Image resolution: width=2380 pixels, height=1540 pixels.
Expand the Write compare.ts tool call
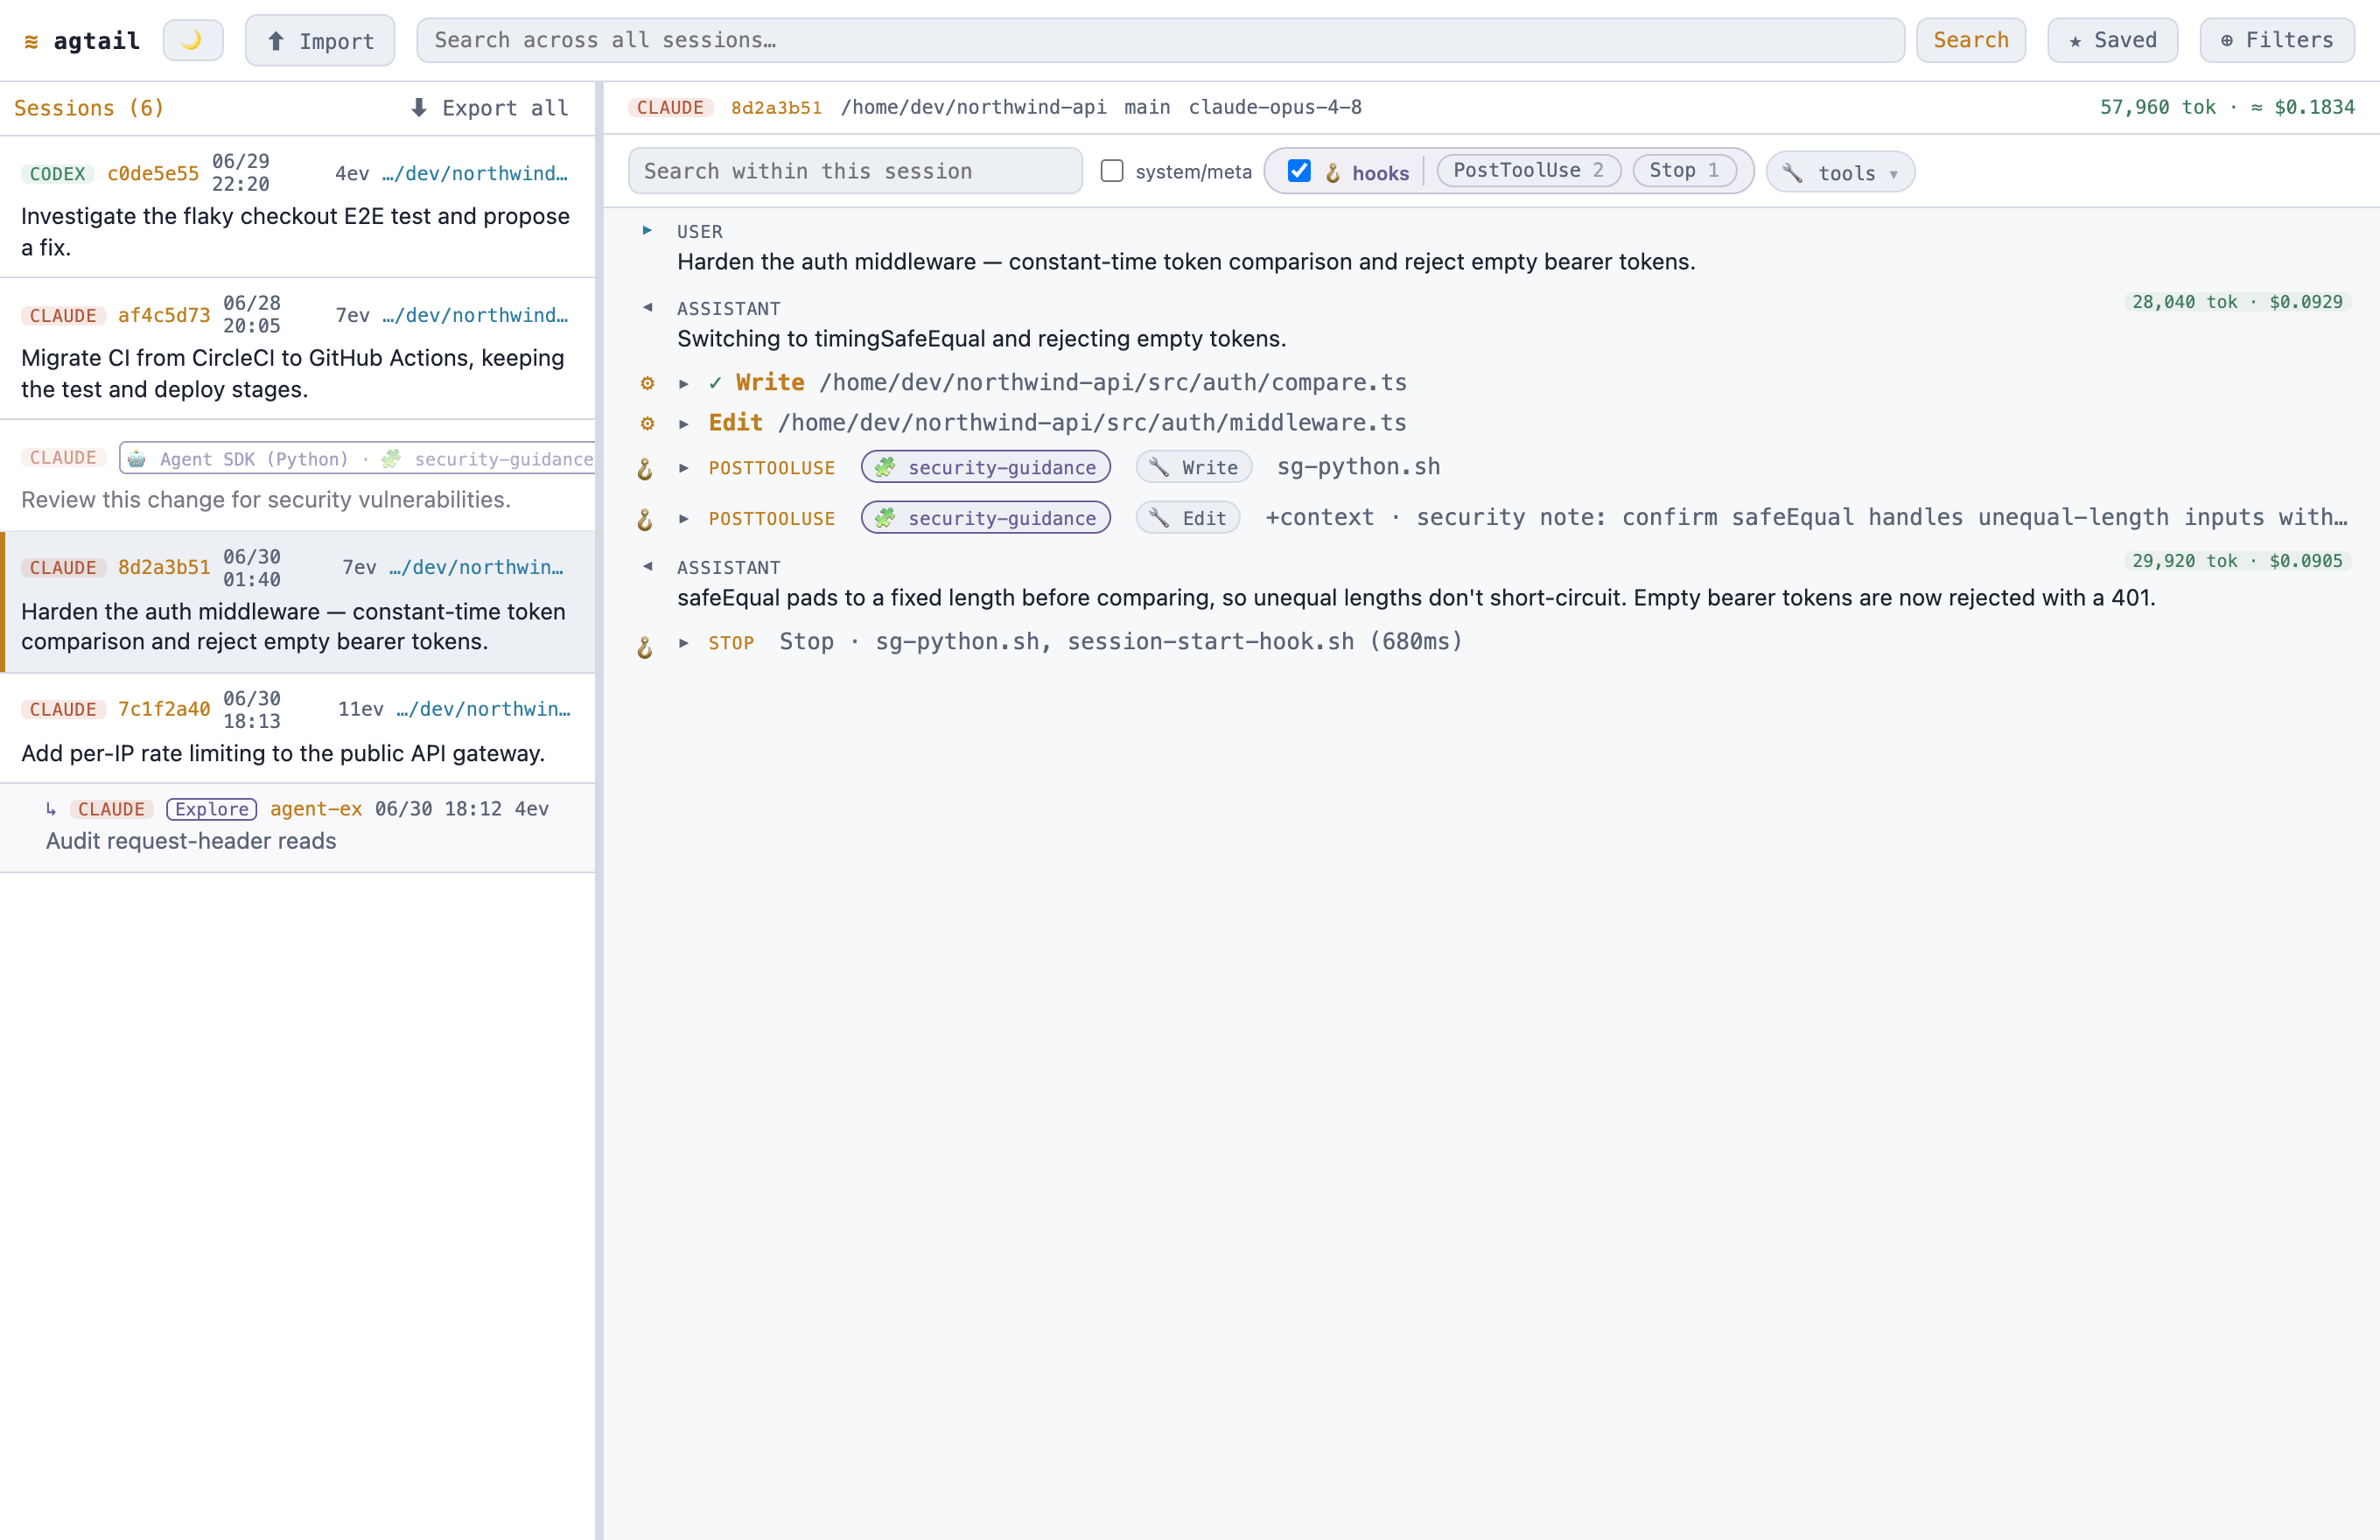point(684,384)
